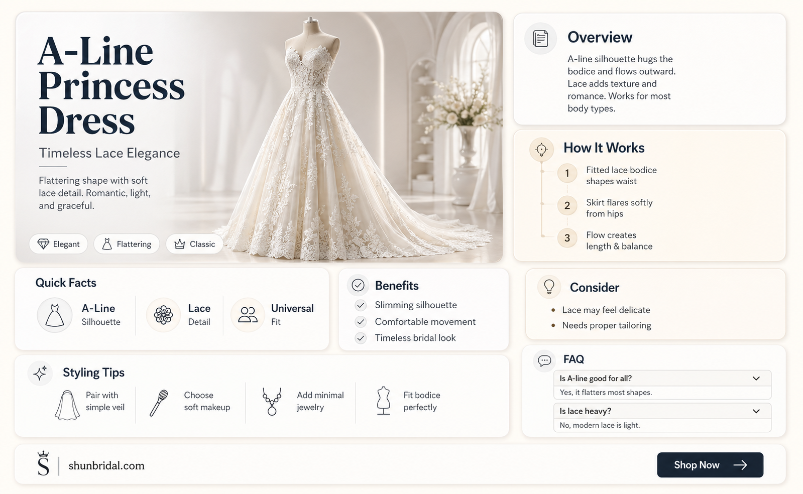Click 'No, modern lace is light.' answer
803x494 pixels.
[600, 425]
